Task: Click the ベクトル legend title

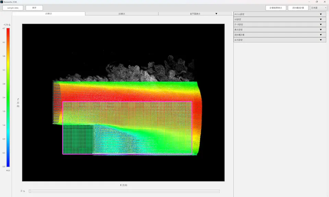Action: [7, 25]
